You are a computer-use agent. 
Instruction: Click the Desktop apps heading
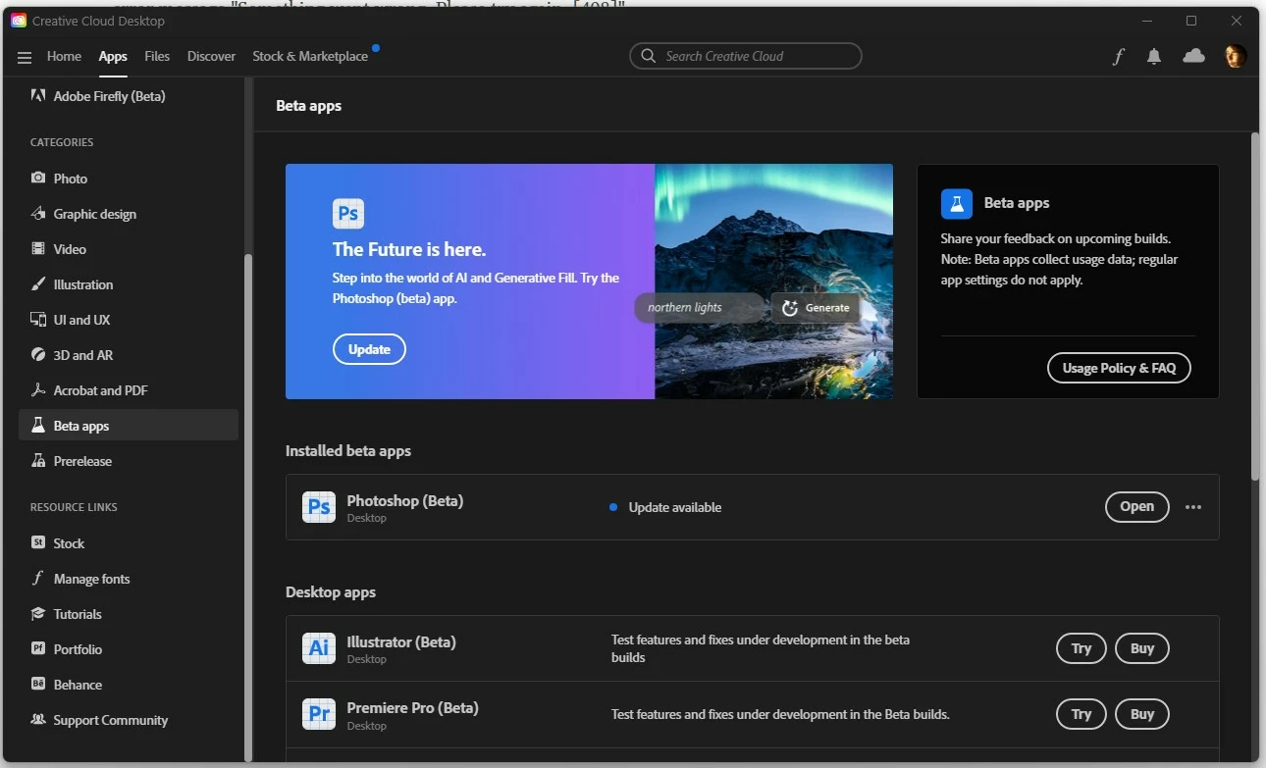click(x=331, y=592)
